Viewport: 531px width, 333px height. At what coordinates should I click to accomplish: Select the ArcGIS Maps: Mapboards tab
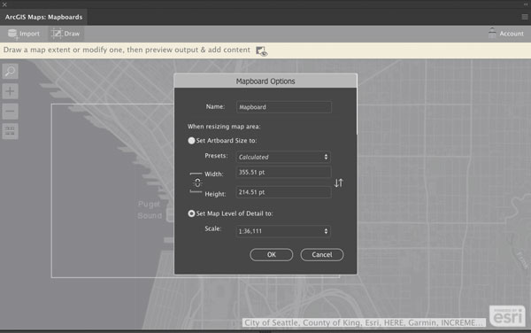click(43, 17)
